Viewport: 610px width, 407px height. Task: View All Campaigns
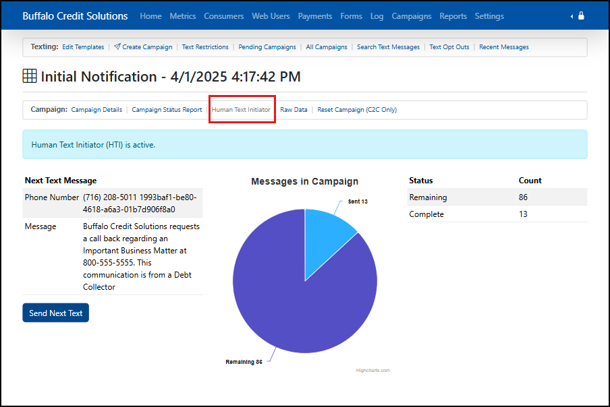tap(327, 47)
